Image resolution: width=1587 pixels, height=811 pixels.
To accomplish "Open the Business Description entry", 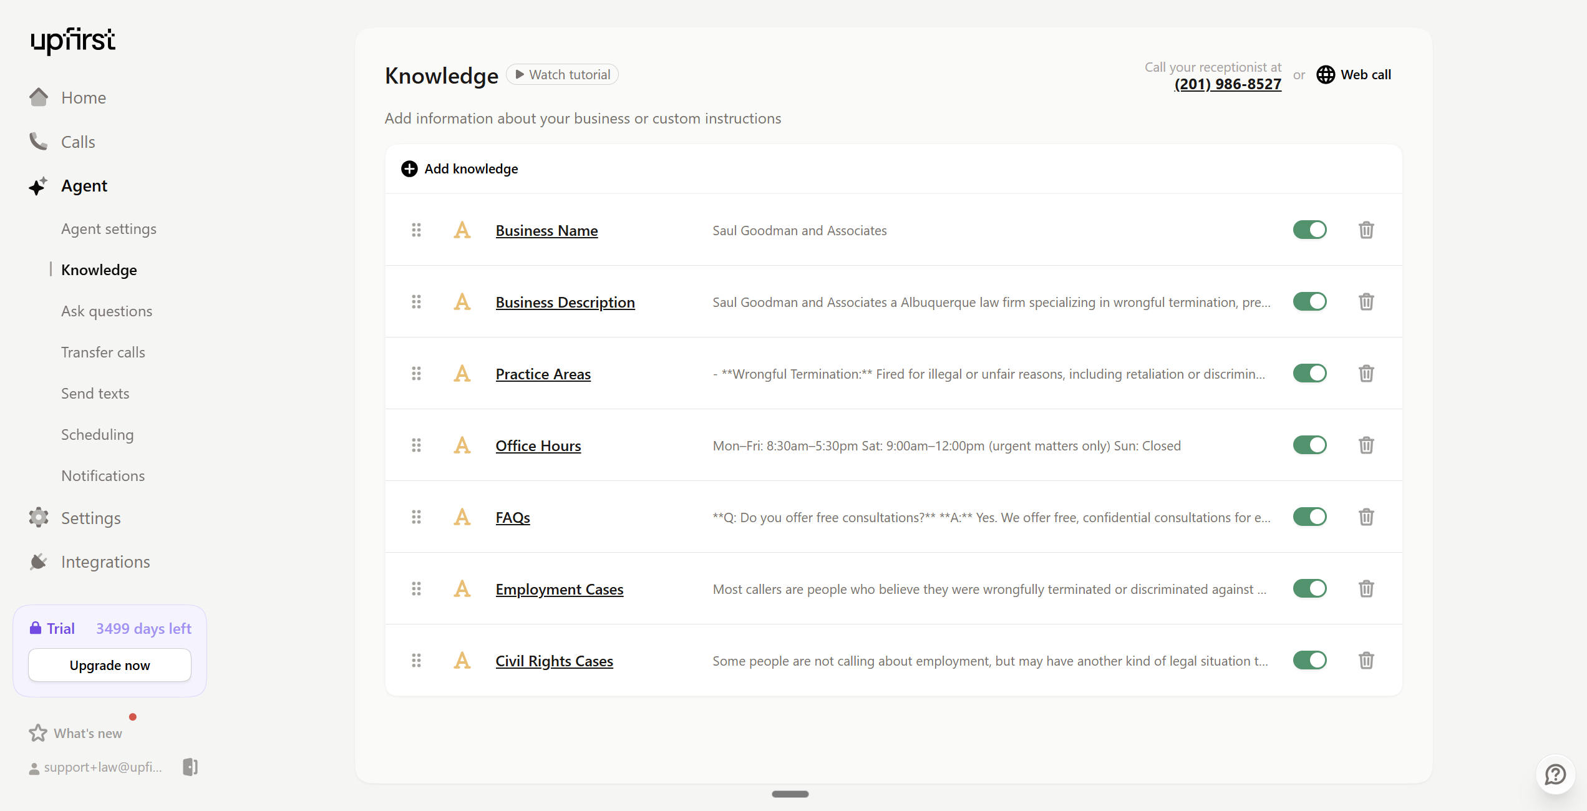I will coord(565,302).
